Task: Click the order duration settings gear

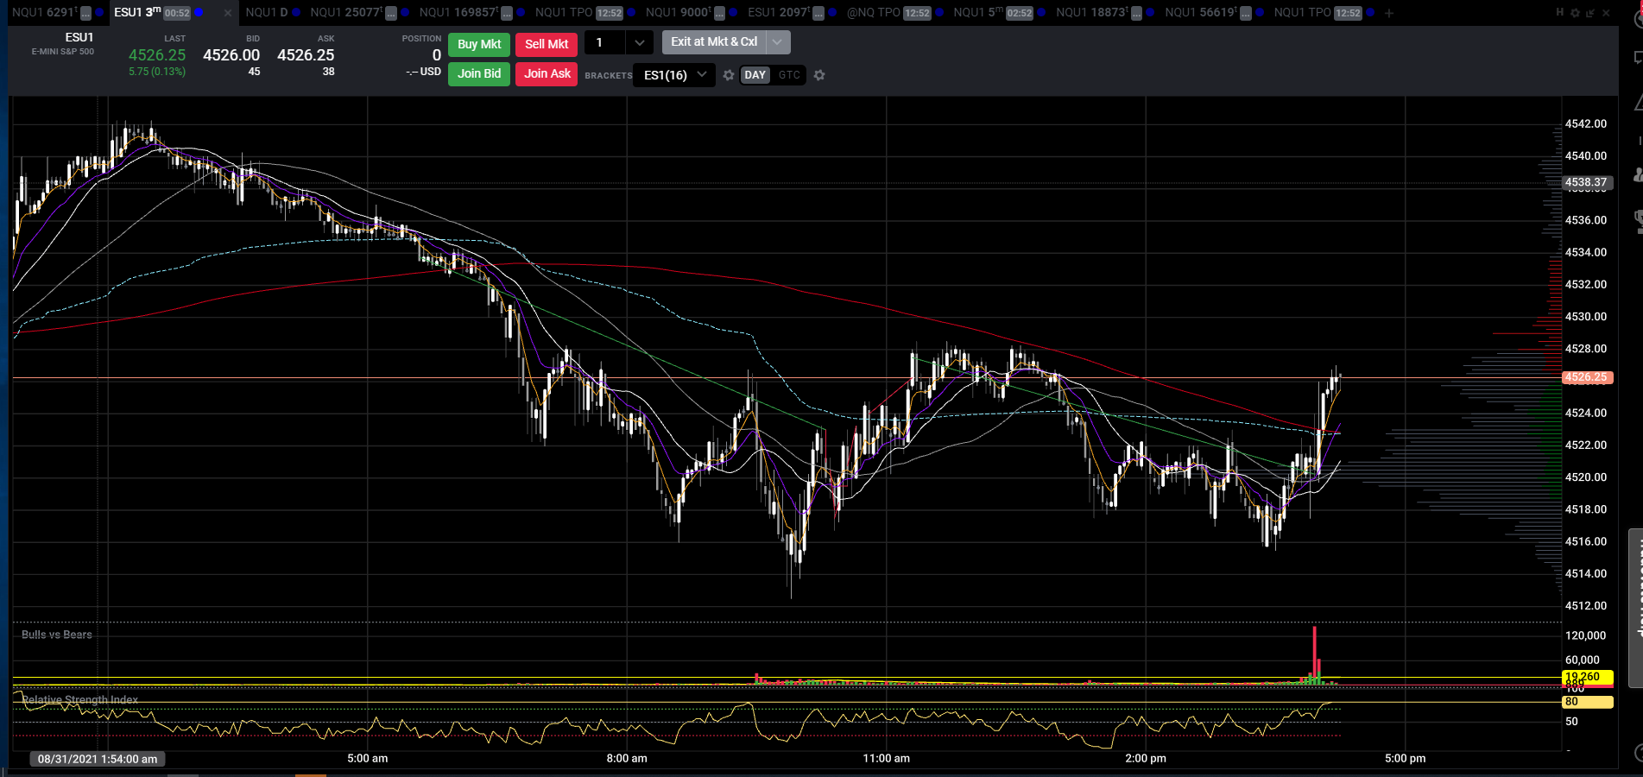Action: click(819, 75)
